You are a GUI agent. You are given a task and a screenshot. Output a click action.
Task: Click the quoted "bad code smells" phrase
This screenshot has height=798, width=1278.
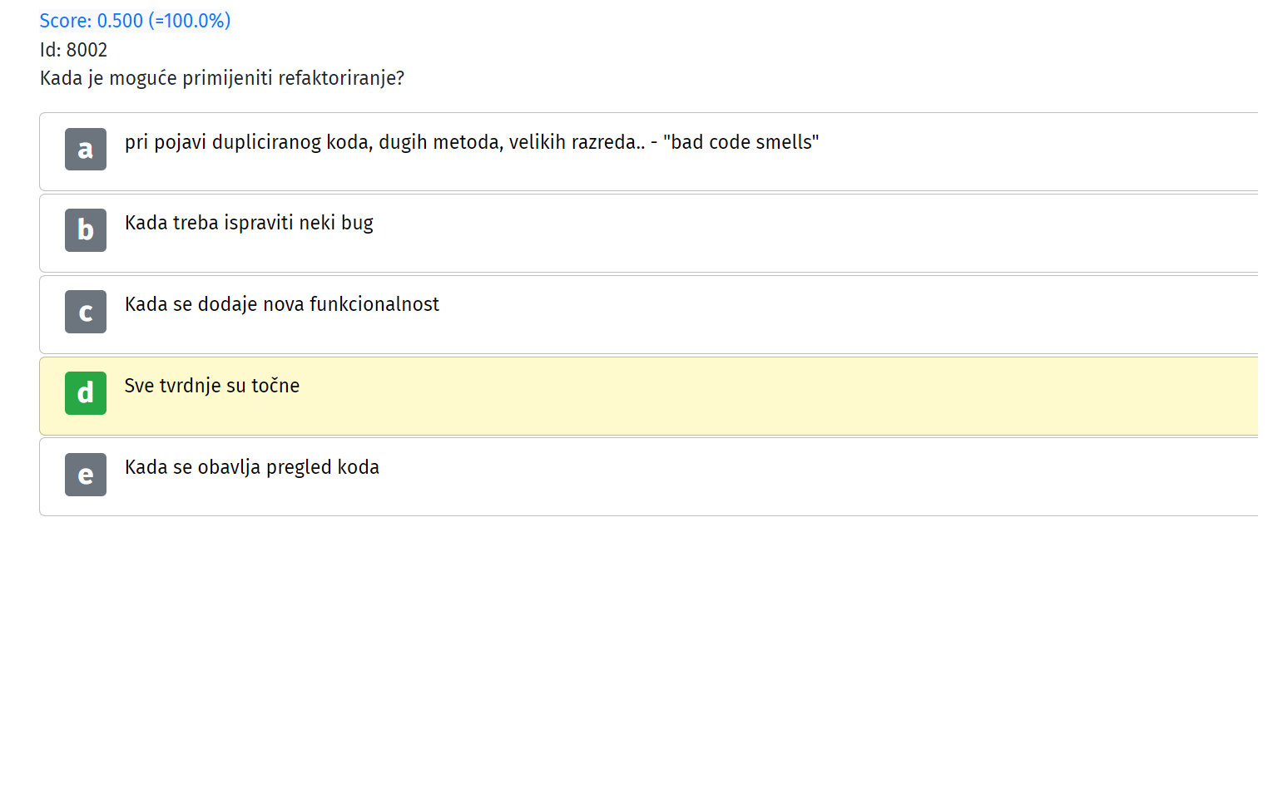pyautogui.click(x=741, y=142)
